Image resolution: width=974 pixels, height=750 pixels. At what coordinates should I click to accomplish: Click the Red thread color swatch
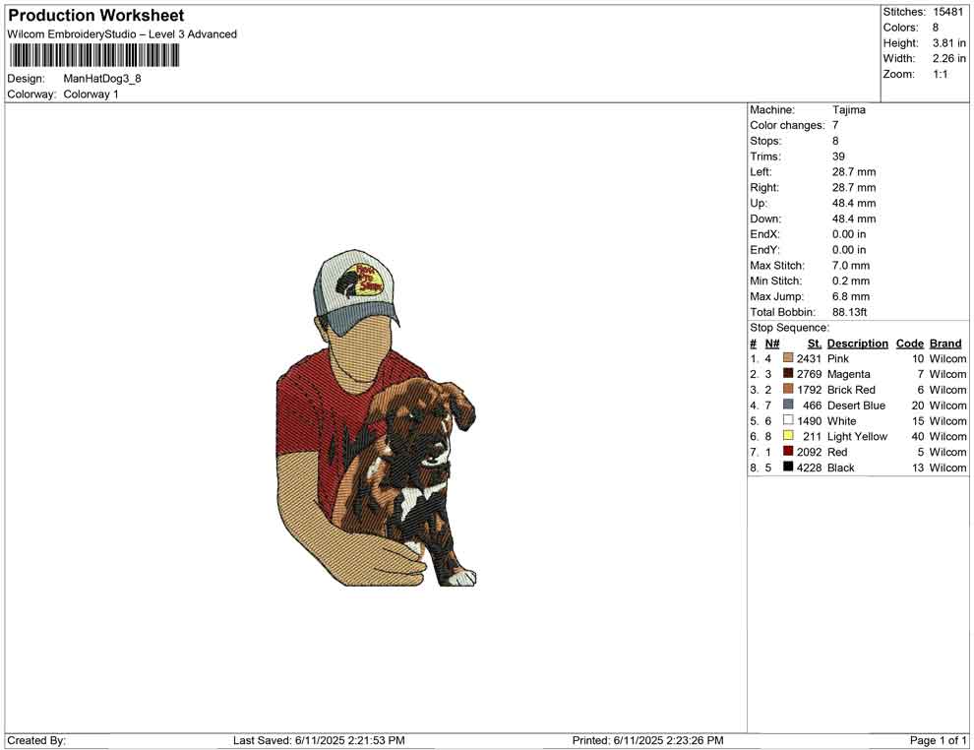pos(788,451)
